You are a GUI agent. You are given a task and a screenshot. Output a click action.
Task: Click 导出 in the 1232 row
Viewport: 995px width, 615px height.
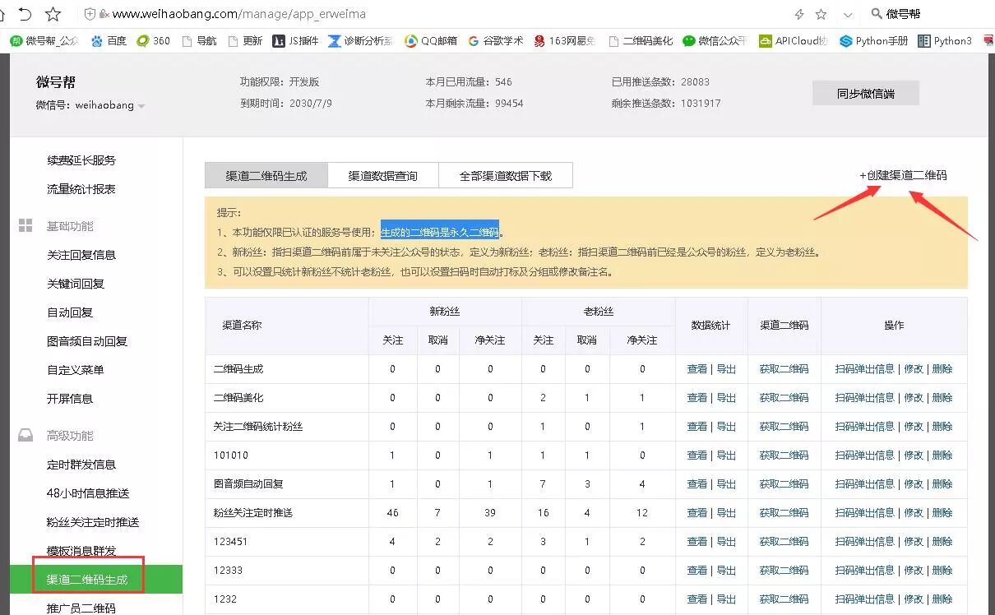point(726,599)
